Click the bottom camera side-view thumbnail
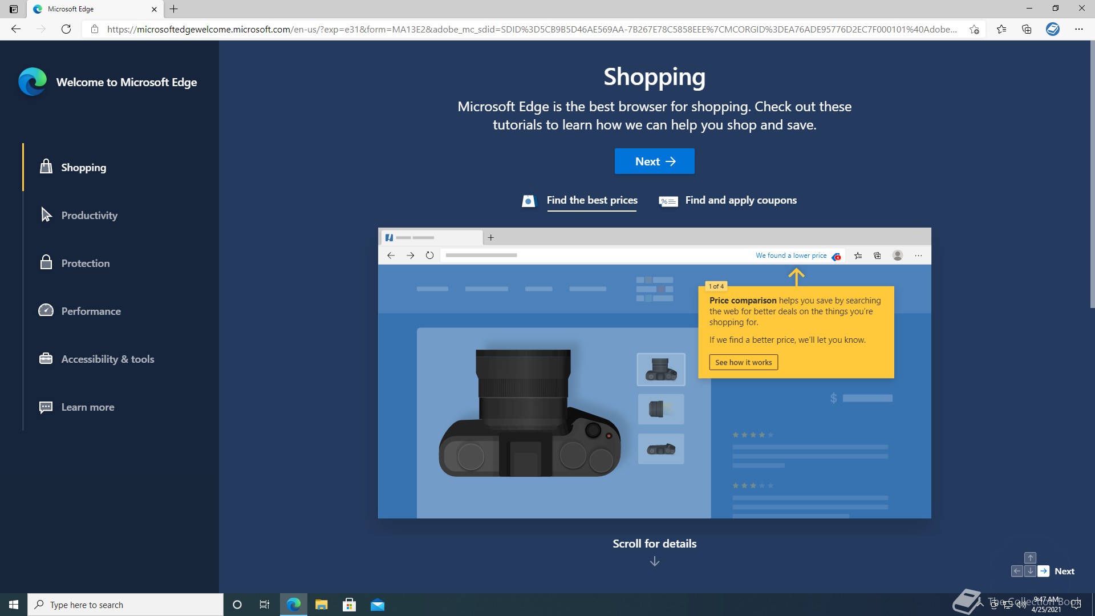 (x=661, y=449)
